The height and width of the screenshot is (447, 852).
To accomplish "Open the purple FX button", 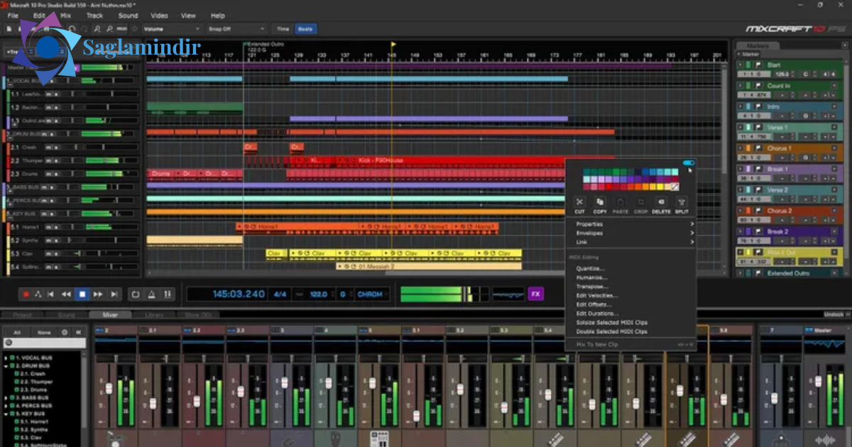I will point(535,294).
